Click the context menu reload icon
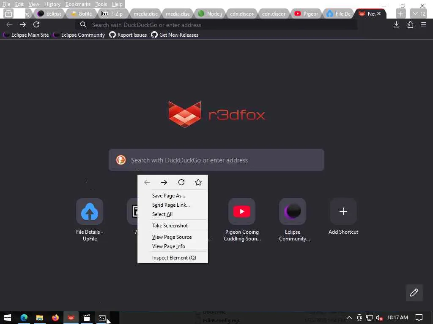This screenshot has height=324, width=433. pyautogui.click(x=181, y=182)
